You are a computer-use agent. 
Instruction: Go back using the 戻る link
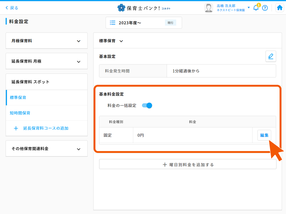[x=12, y=8]
